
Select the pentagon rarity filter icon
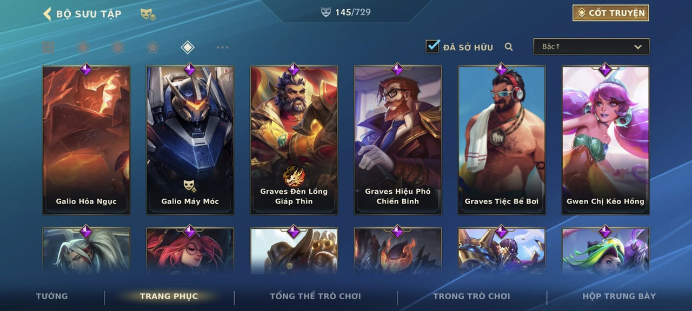click(152, 48)
